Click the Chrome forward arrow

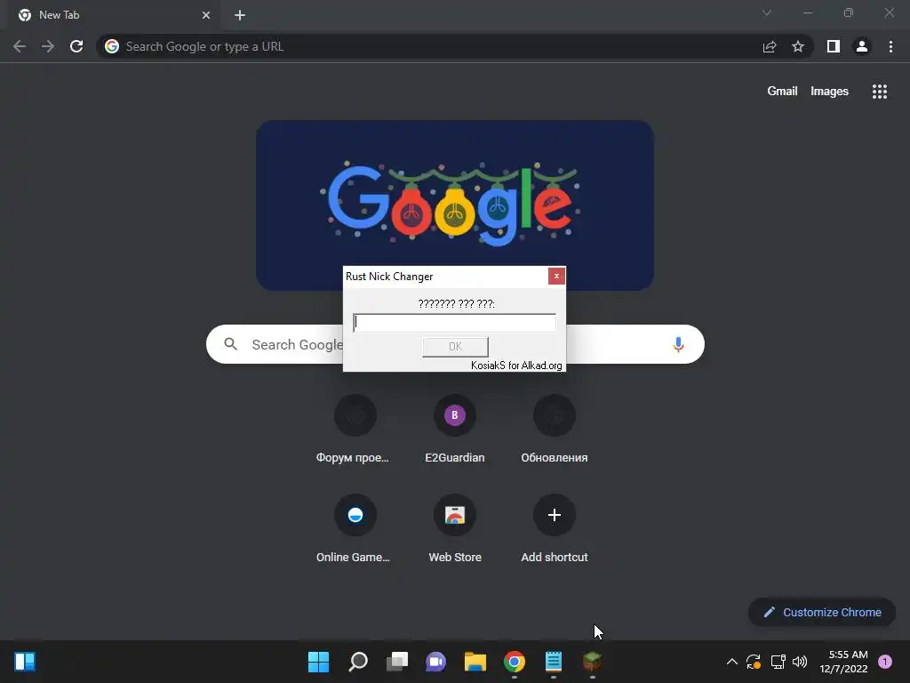[48, 46]
